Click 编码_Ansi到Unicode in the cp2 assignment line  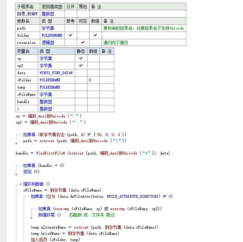click(x=48, y=122)
